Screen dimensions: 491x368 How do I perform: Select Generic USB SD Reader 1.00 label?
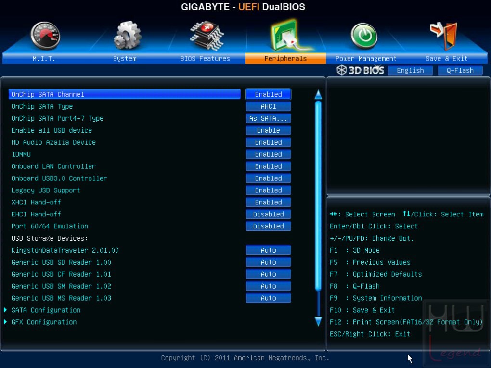click(x=62, y=262)
